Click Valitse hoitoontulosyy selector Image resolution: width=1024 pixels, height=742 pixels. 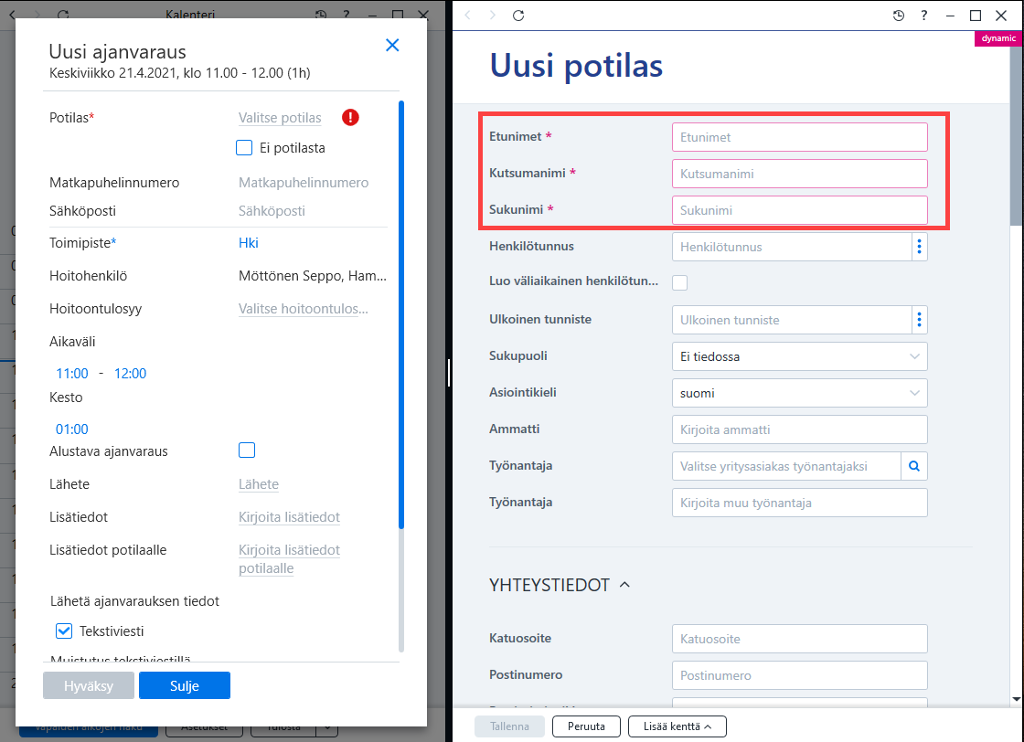[x=303, y=309]
